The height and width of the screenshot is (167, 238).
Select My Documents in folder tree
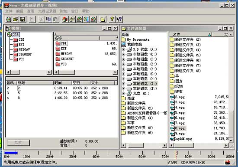tap(135, 40)
